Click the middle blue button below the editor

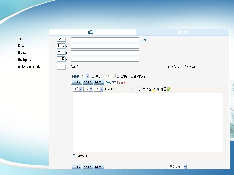point(88,167)
